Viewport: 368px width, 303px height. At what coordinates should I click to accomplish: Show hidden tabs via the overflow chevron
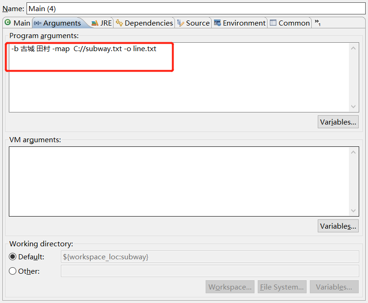pyautogui.click(x=318, y=23)
